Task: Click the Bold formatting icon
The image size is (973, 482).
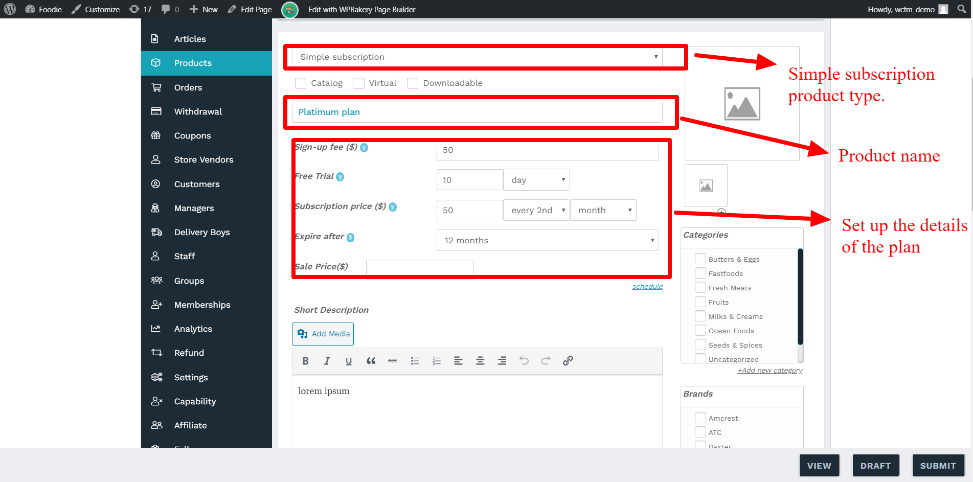Action: tap(305, 361)
